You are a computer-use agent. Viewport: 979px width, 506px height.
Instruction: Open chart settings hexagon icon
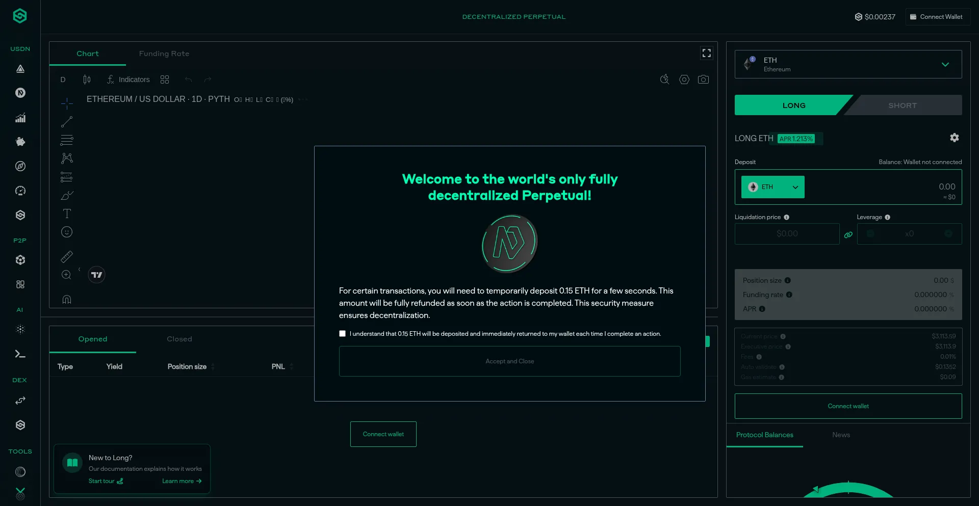[684, 79]
